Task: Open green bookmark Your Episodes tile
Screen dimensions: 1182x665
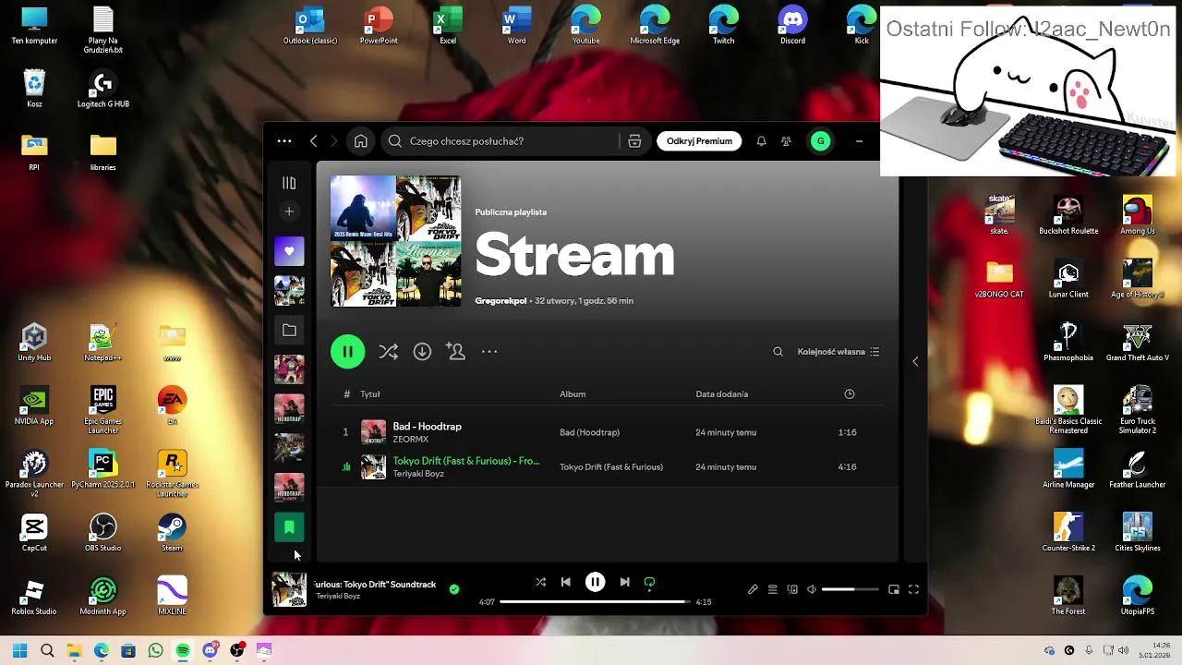Action: (289, 527)
